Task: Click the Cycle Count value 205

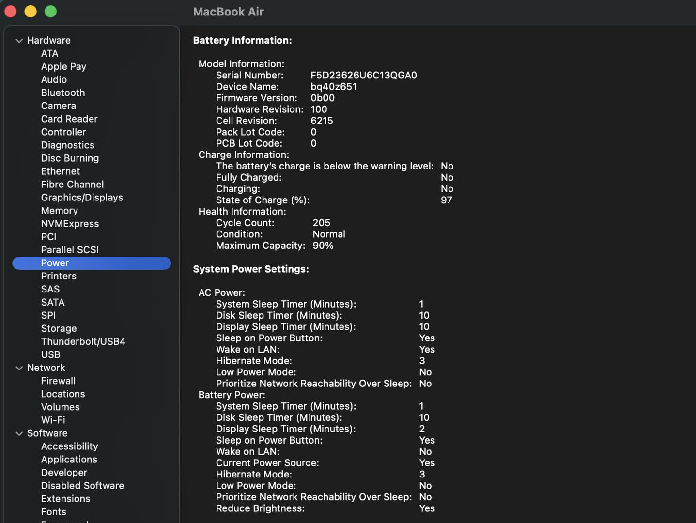Action: click(321, 223)
